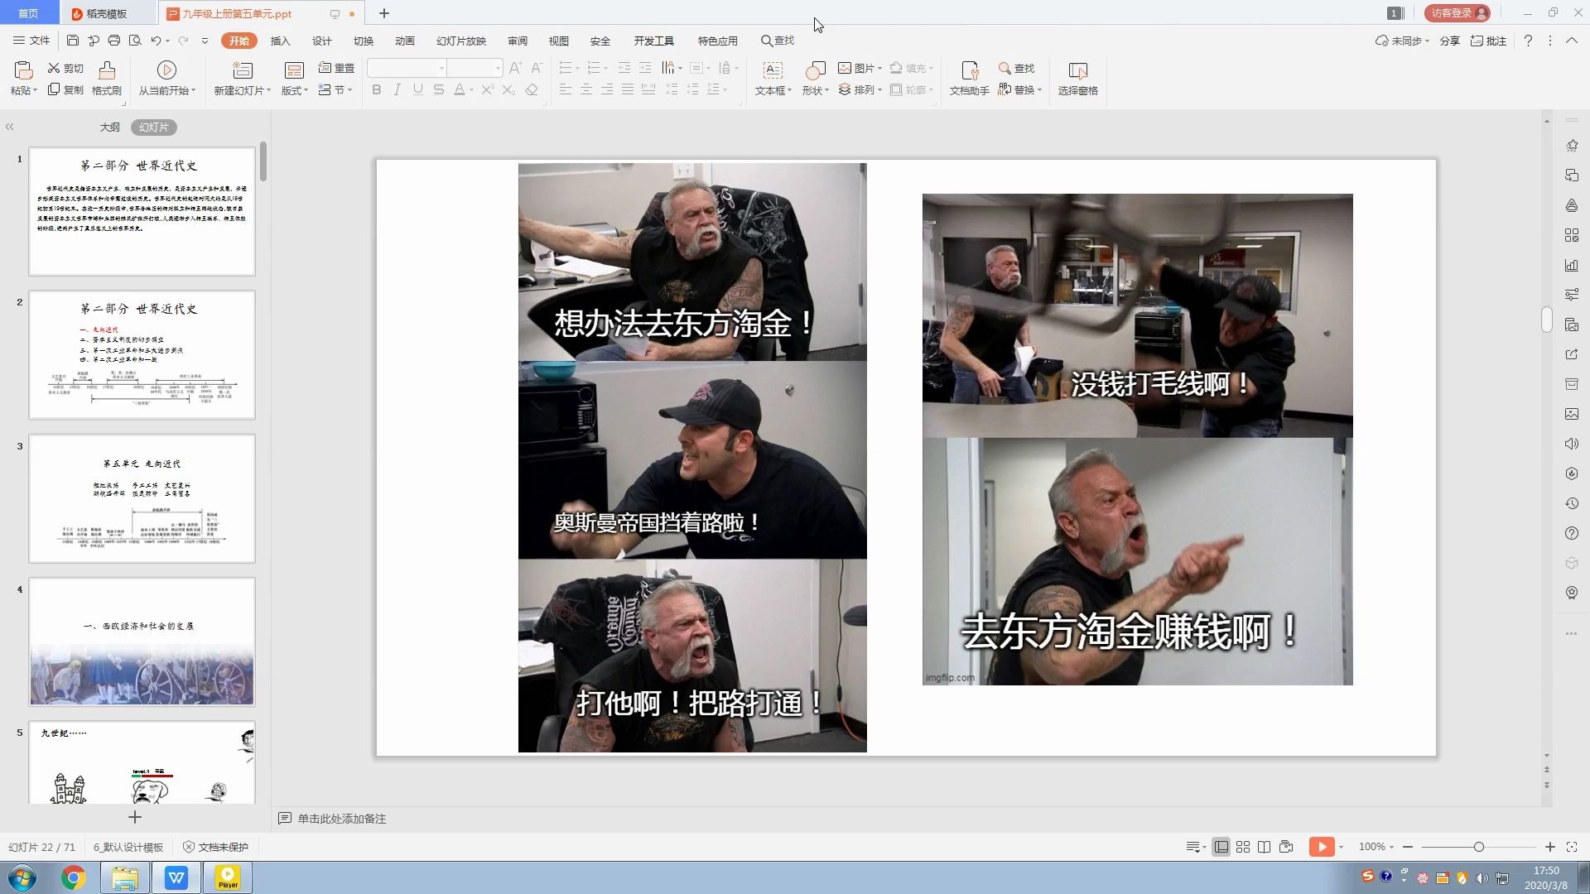The height and width of the screenshot is (894, 1590).
Task: Open the Layout (版式) icon
Action: pyautogui.click(x=294, y=70)
